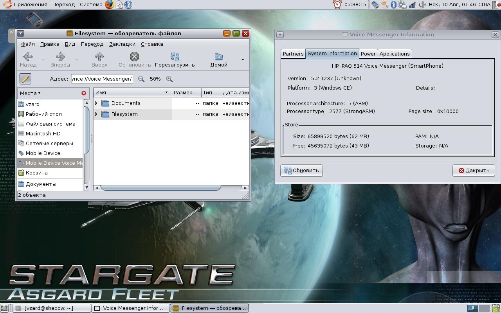Screen dimensions: 501x313
Task: Click the mobile device tray icon
Action: point(375,5)
